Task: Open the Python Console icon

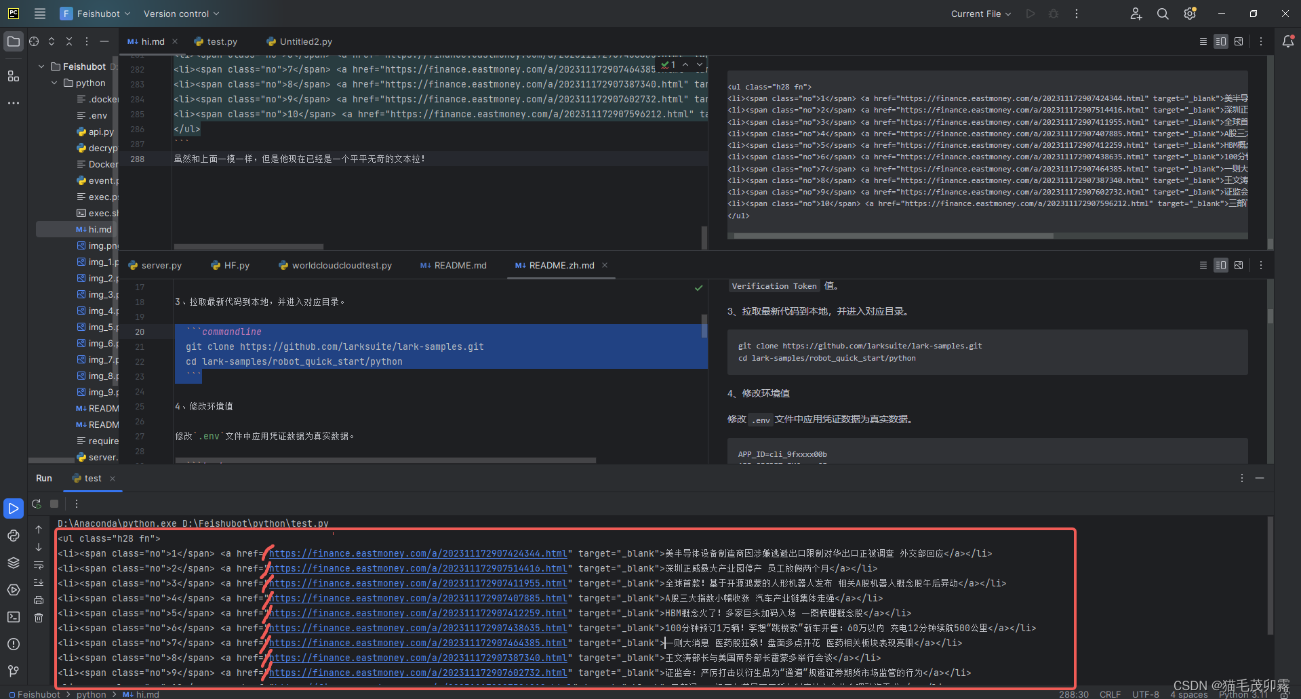Action: click(14, 536)
